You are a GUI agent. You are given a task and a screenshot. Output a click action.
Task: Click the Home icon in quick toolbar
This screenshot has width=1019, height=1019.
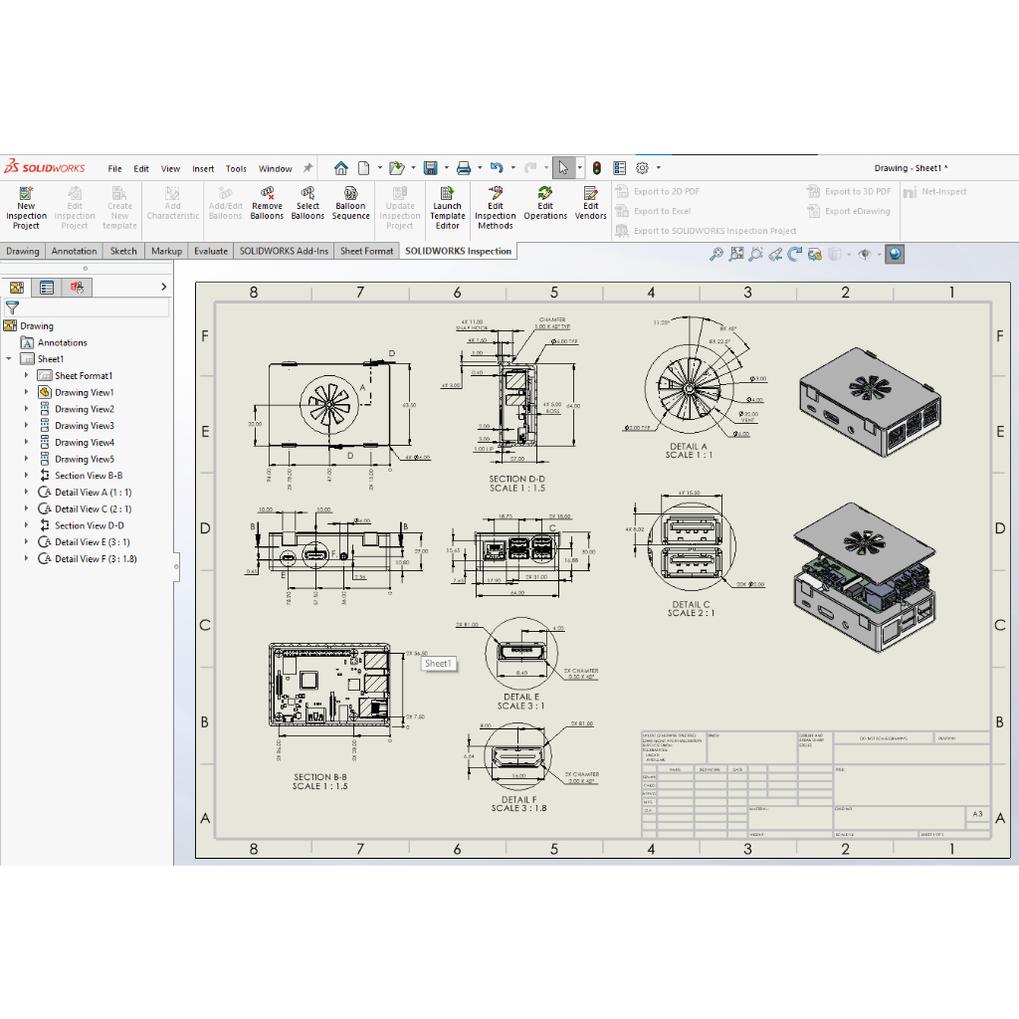pos(341,168)
